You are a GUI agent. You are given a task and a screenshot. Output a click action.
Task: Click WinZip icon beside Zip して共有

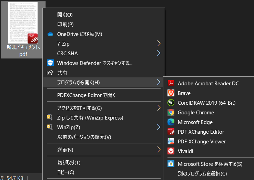coord(50,117)
